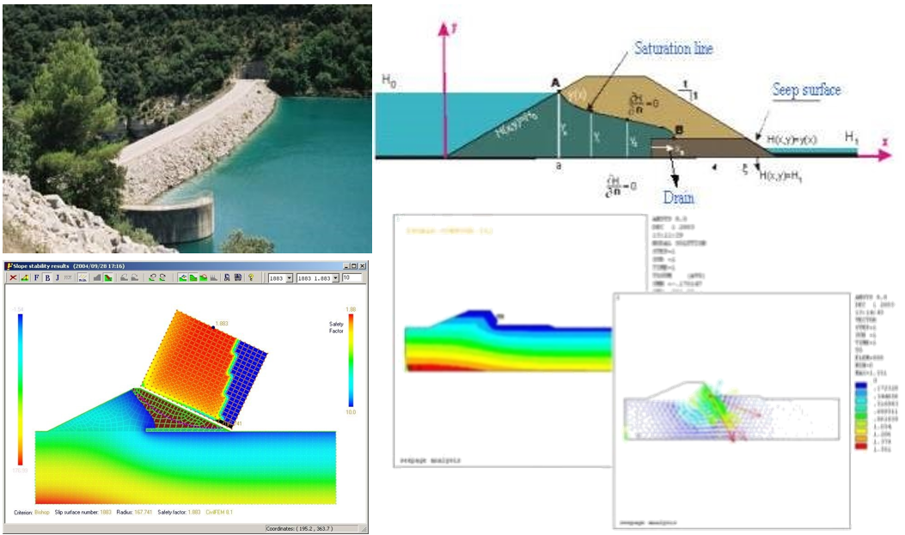Click the red X icon in the toolbar
905x535 pixels.
click(13, 277)
